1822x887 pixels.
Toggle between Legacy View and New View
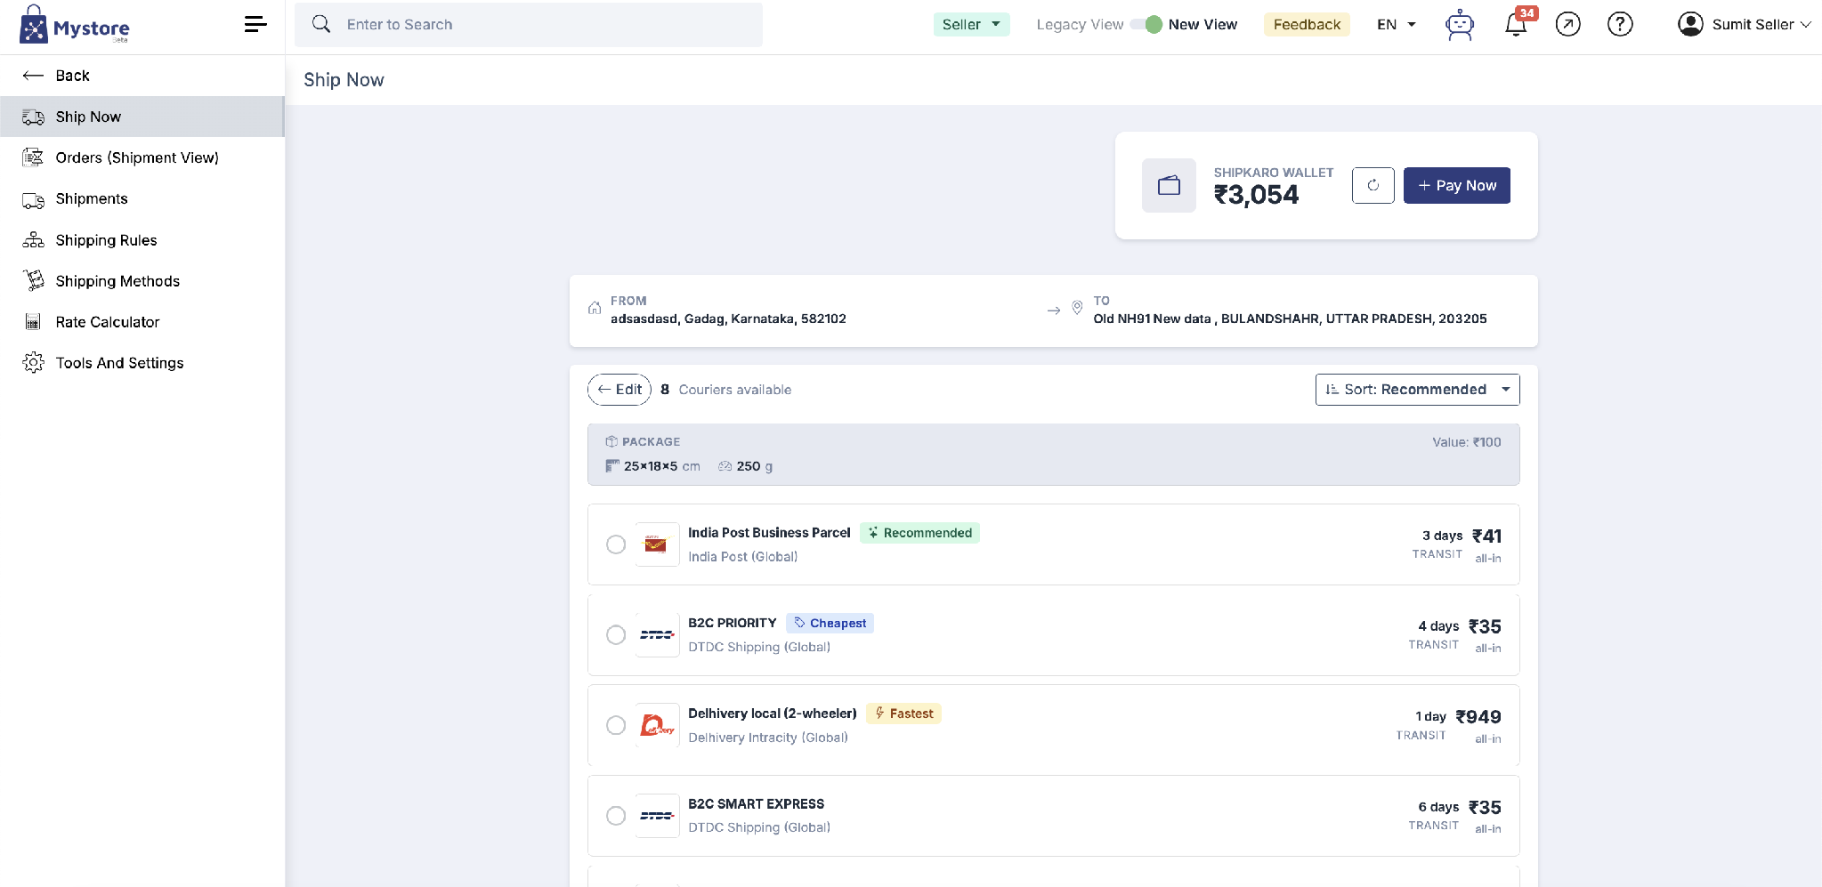pos(1146,24)
